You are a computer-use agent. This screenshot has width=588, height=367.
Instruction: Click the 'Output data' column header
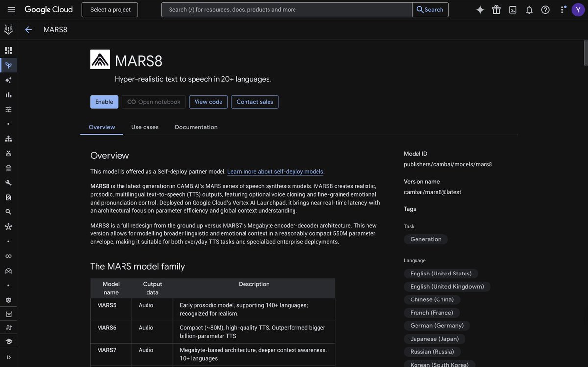152,288
